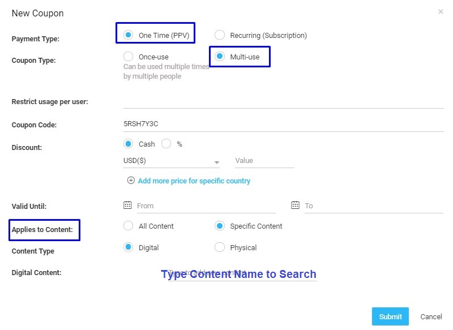The image size is (453, 330).
Task: Click the plus circle icon for country price
Action: (x=131, y=181)
